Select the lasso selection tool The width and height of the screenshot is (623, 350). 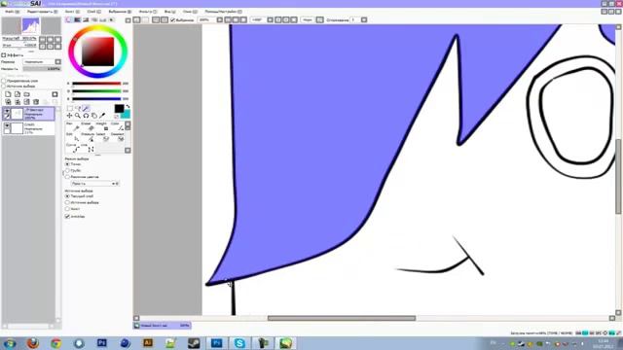[x=78, y=108]
